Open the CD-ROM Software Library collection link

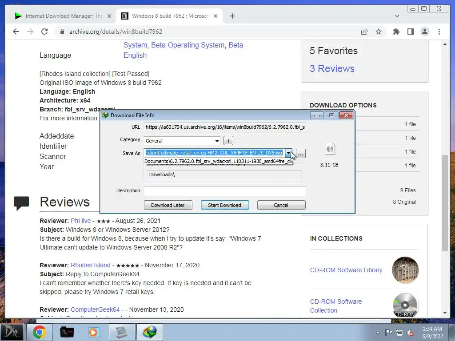click(346, 270)
